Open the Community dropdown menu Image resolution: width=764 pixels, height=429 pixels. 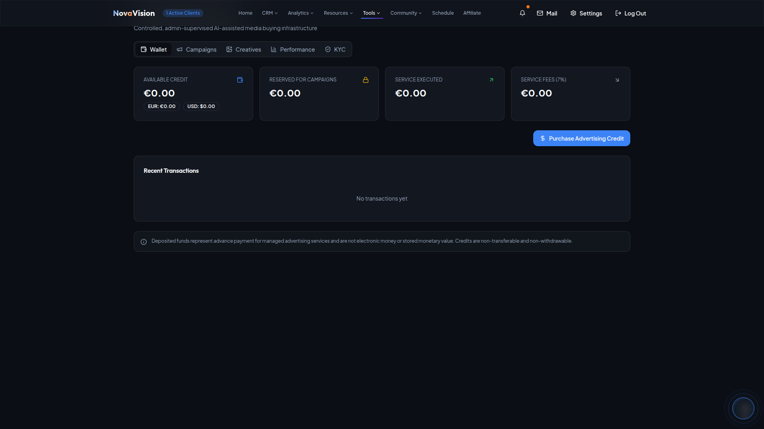click(405, 13)
